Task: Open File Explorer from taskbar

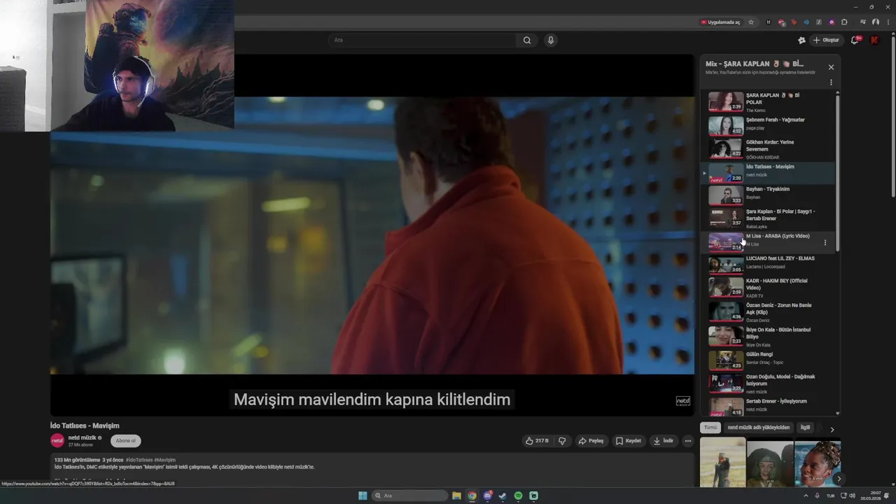Action: point(456,496)
